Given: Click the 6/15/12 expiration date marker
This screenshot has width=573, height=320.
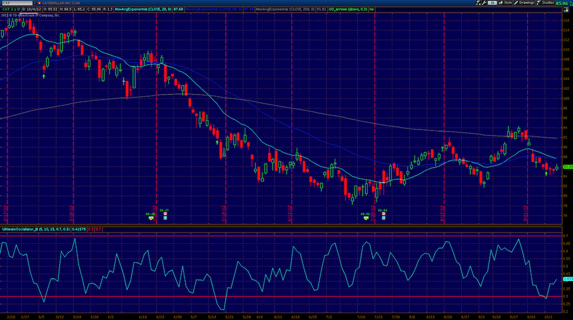Looking at the screenshot, I should (x=290, y=214).
